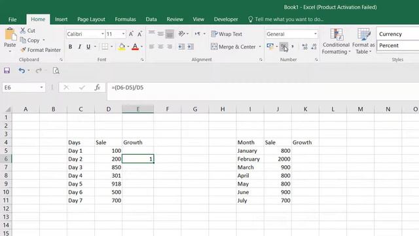The image size is (419, 236).
Task: Cancel the formula entry with X
Action: 66,87
